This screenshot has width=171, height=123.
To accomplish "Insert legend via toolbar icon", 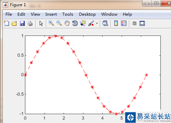I will point(124,23).
